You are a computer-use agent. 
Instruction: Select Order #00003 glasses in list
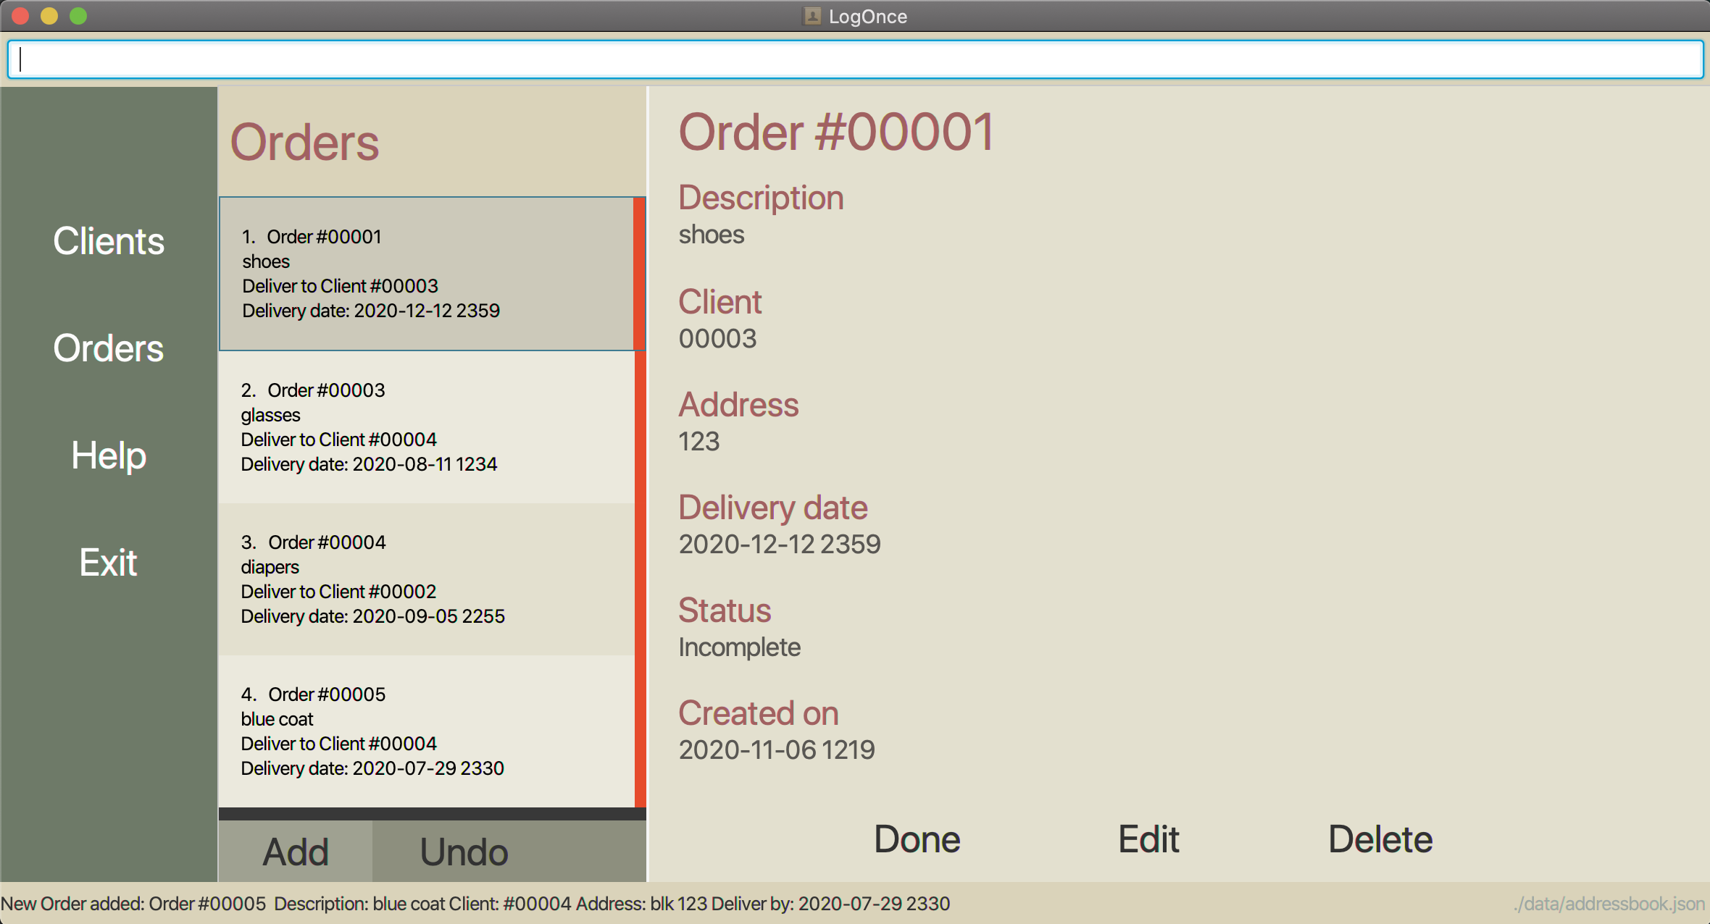[426, 427]
